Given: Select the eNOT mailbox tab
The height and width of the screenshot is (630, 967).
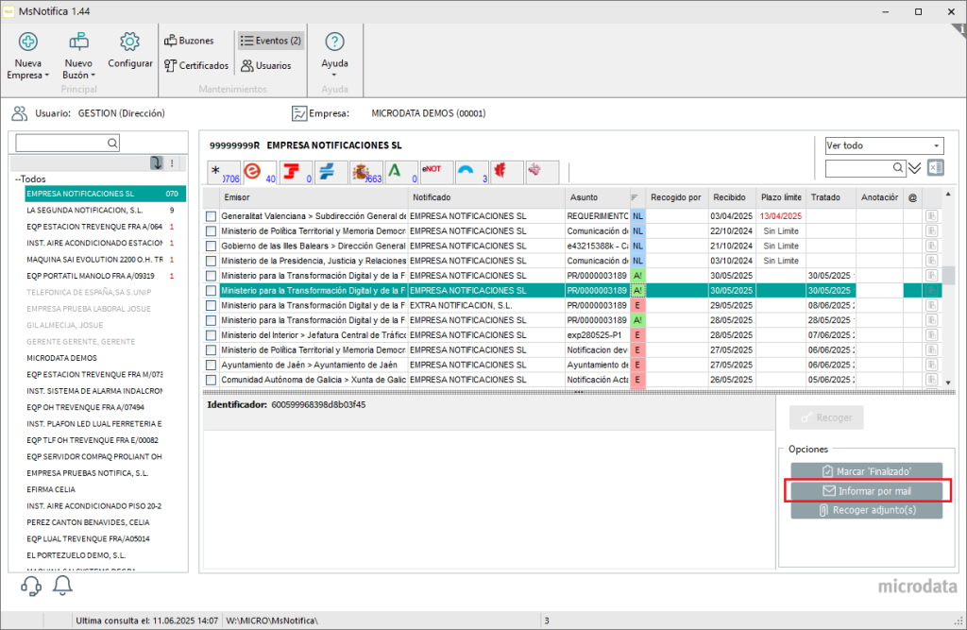Looking at the screenshot, I should click(x=436, y=173).
